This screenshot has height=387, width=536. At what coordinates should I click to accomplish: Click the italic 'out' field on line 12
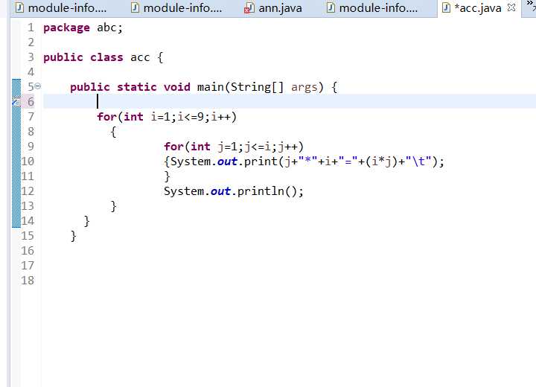[220, 191]
